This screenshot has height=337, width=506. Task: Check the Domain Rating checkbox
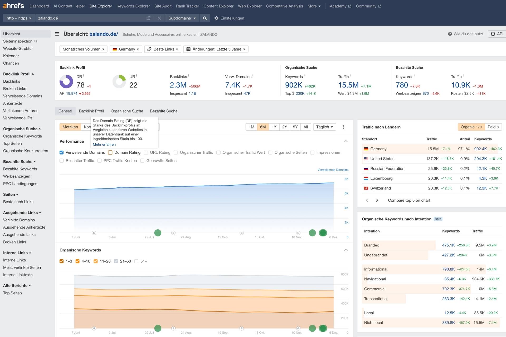[110, 152]
